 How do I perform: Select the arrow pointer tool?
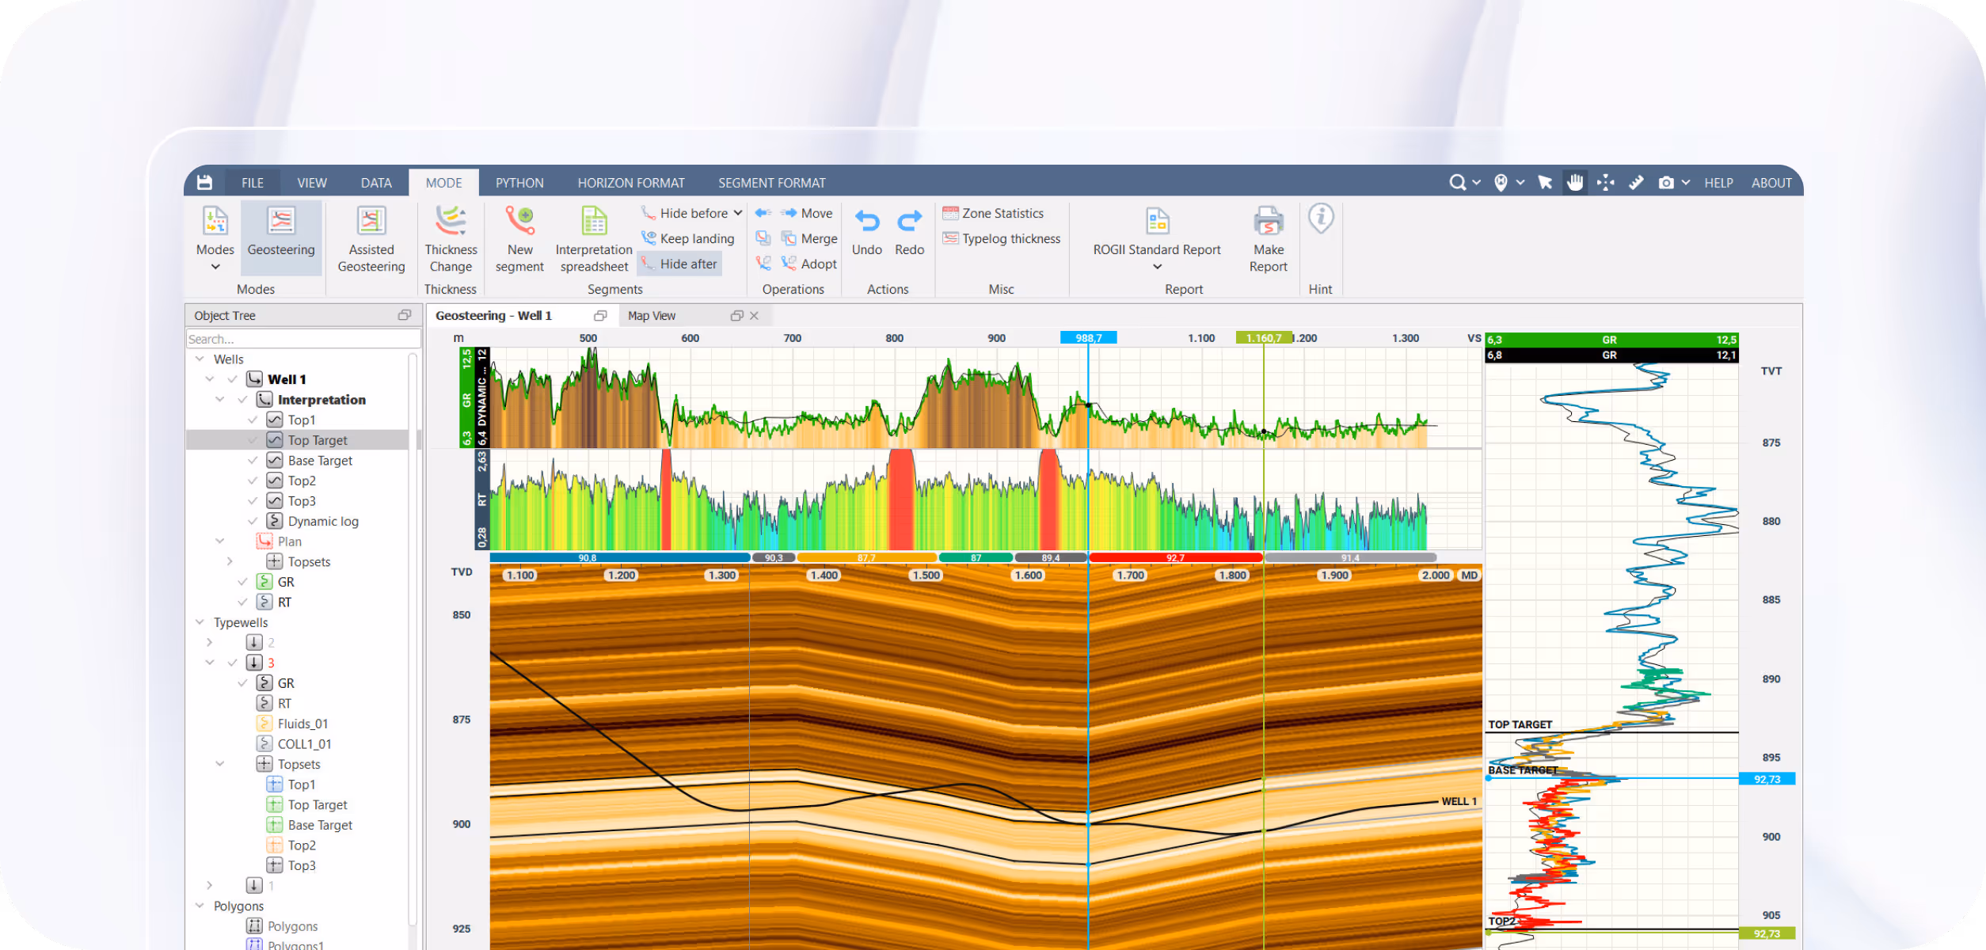click(1545, 183)
